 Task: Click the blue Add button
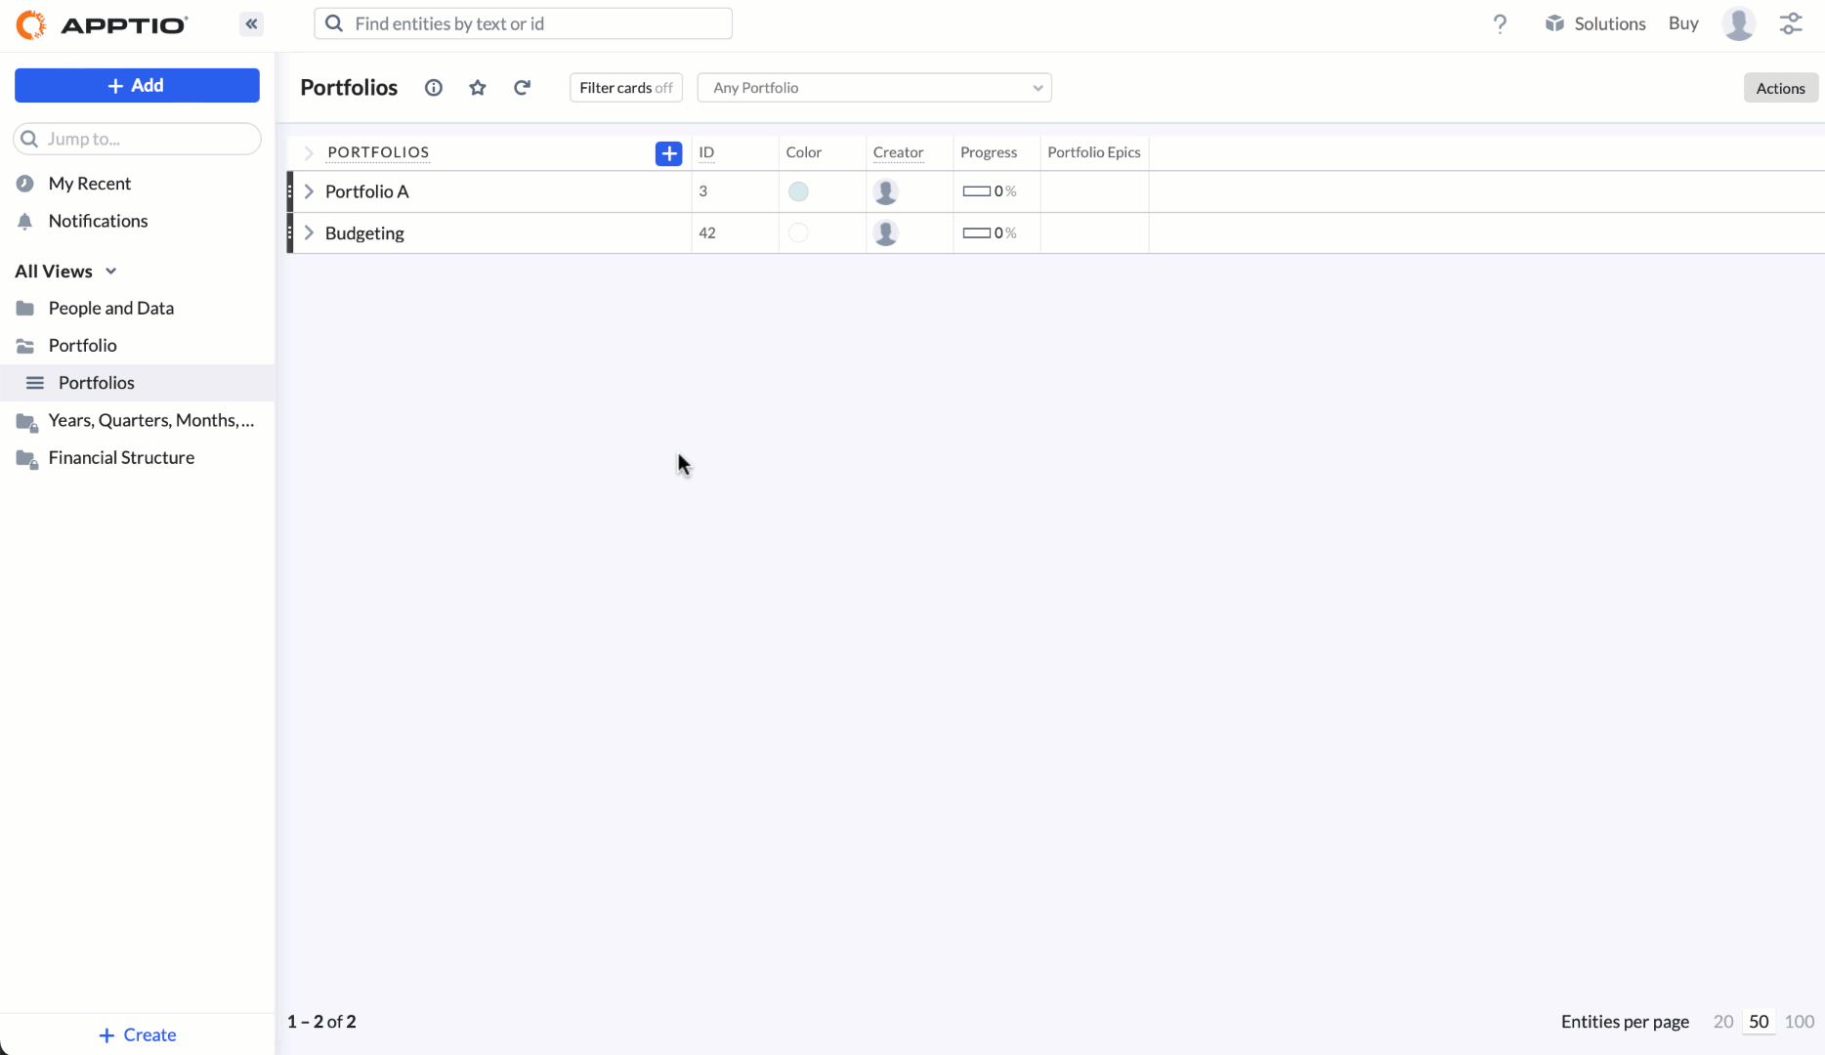[x=137, y=85]
